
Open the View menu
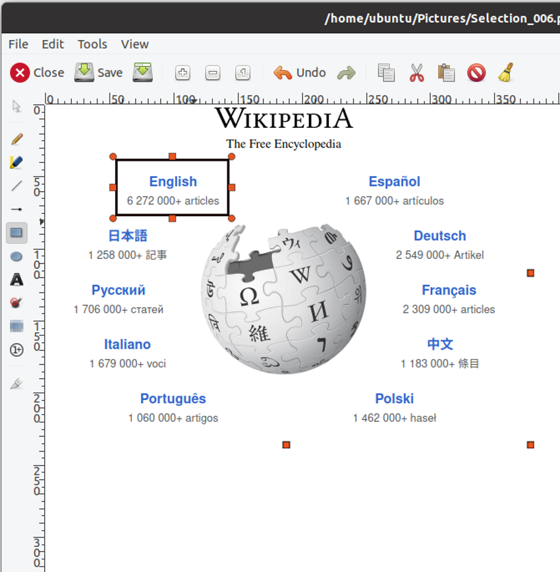pos(134,44)
